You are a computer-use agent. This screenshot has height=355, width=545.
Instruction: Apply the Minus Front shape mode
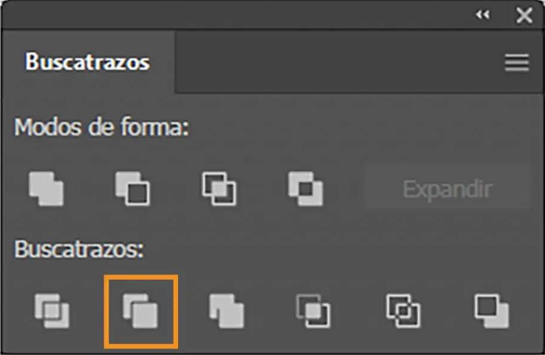(x=133, y=189)
